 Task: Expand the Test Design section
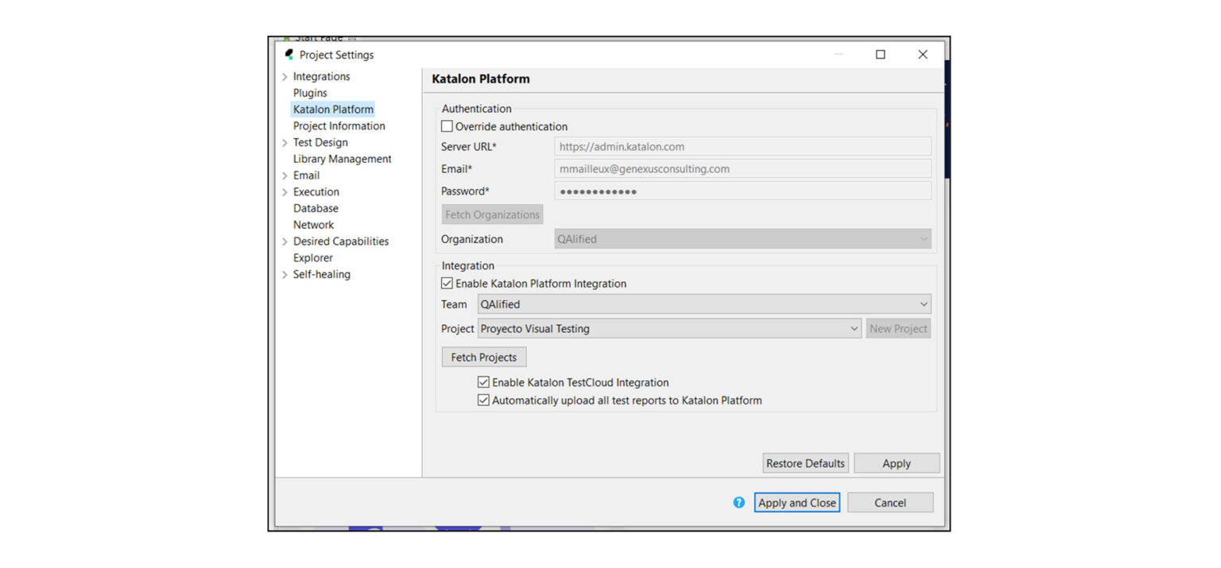[x=285, y=142]
